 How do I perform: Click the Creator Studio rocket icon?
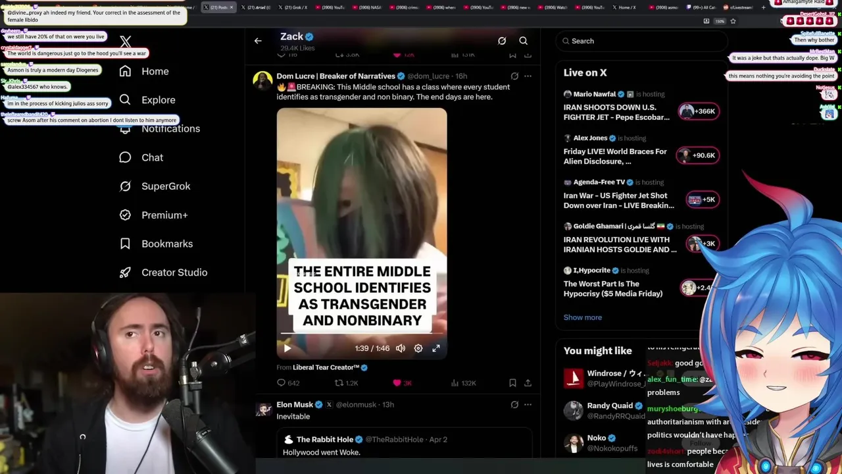125,273
